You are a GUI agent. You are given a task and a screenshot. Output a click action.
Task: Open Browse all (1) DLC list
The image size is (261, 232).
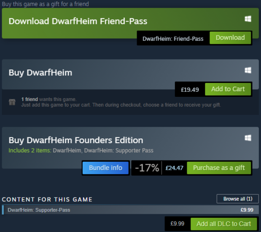click(x=237, y=199)
